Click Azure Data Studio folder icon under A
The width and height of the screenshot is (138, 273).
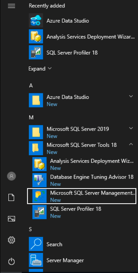[x=36, y=100]
